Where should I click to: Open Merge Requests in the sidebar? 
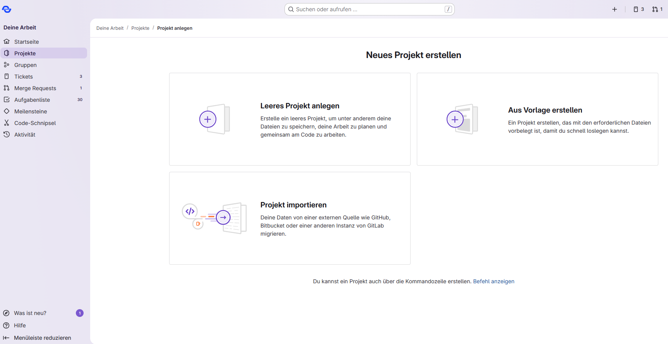coord(35,88)
